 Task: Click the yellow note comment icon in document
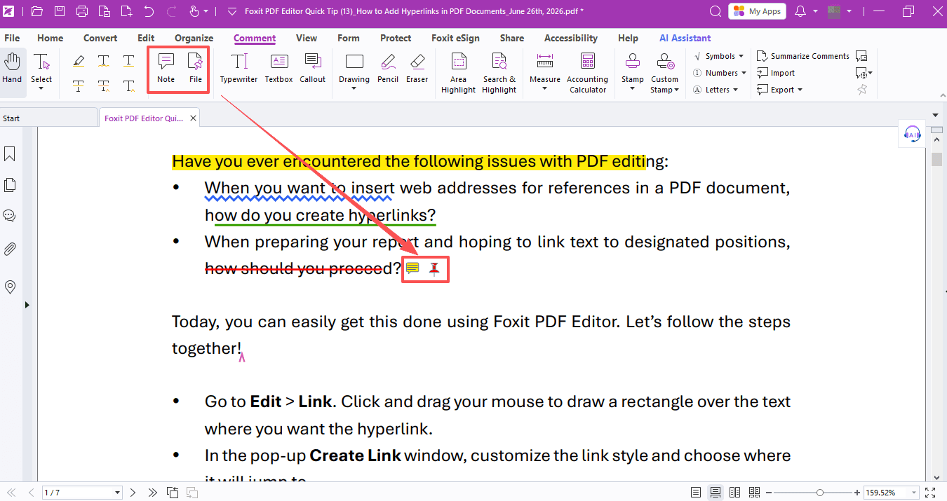tap(412, 268)
